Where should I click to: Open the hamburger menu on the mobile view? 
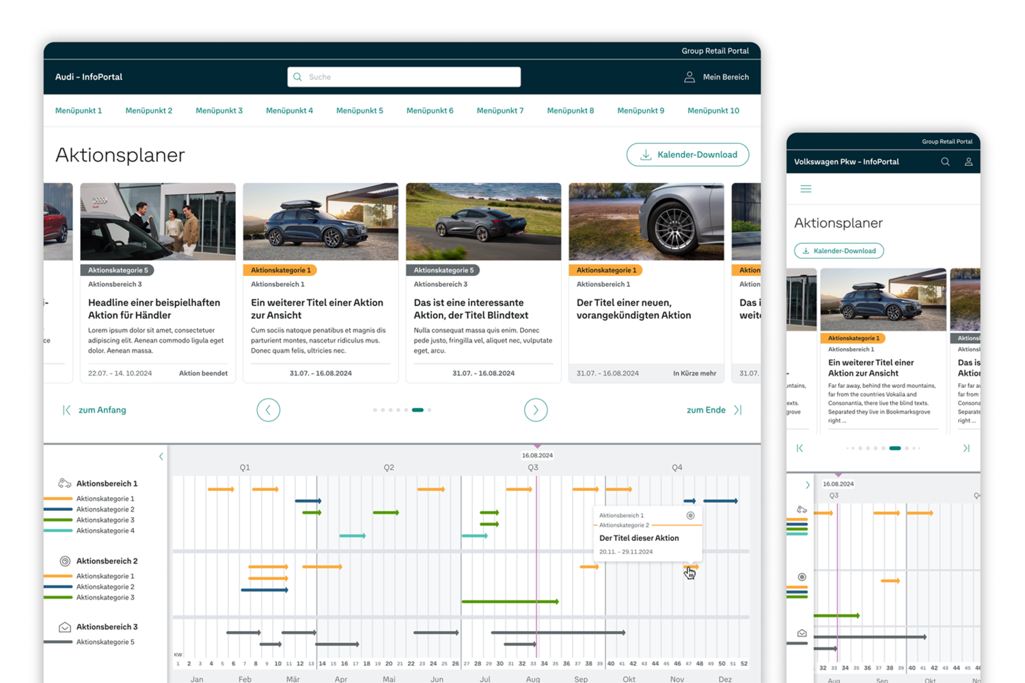pos(806,189)
